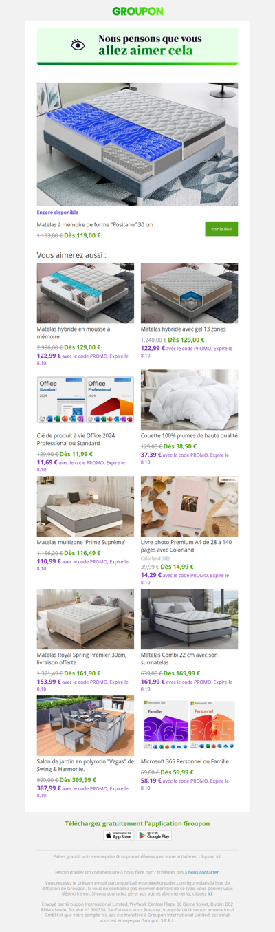Open the "Couette 100% plumes" deal title

click(x=189, y=435)
